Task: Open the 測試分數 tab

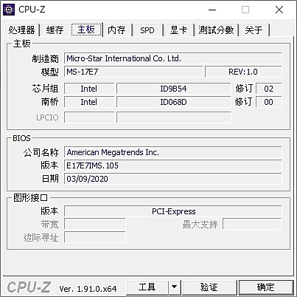Action: (216, 30)
